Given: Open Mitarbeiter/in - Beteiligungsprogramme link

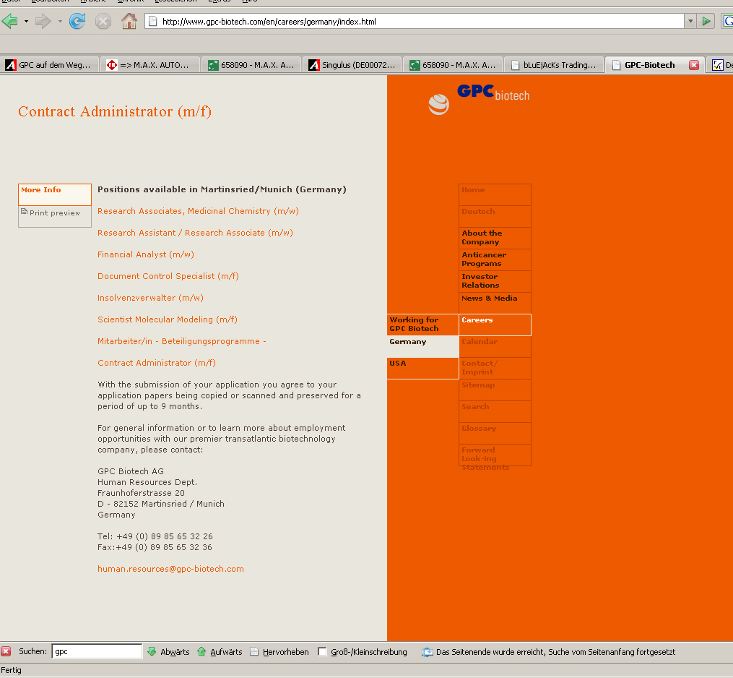Looking at the screenshot, I should 181,341.
